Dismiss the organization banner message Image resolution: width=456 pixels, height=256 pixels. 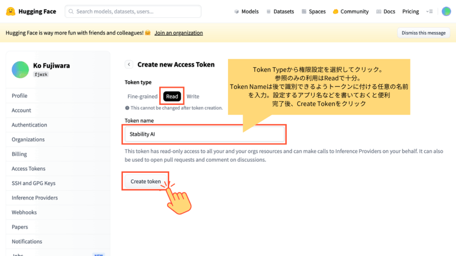click(x=423, y=33)
